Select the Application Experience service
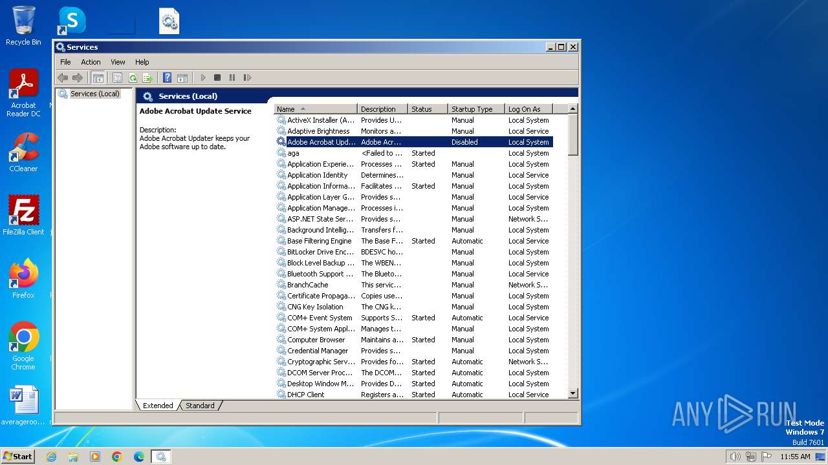This screenshot has width=828, height=465. 413,164
